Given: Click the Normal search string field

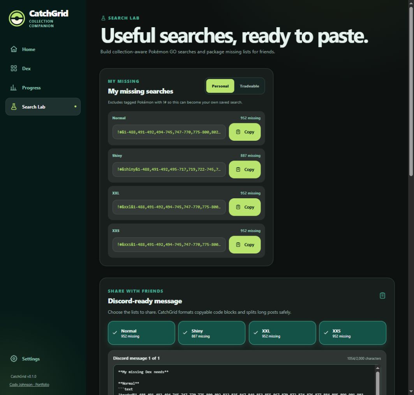Looking at the screenshot, I should [x=169, y=132].
